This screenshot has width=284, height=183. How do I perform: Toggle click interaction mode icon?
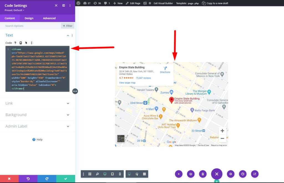pyautogui.click(x=137, y=174)
